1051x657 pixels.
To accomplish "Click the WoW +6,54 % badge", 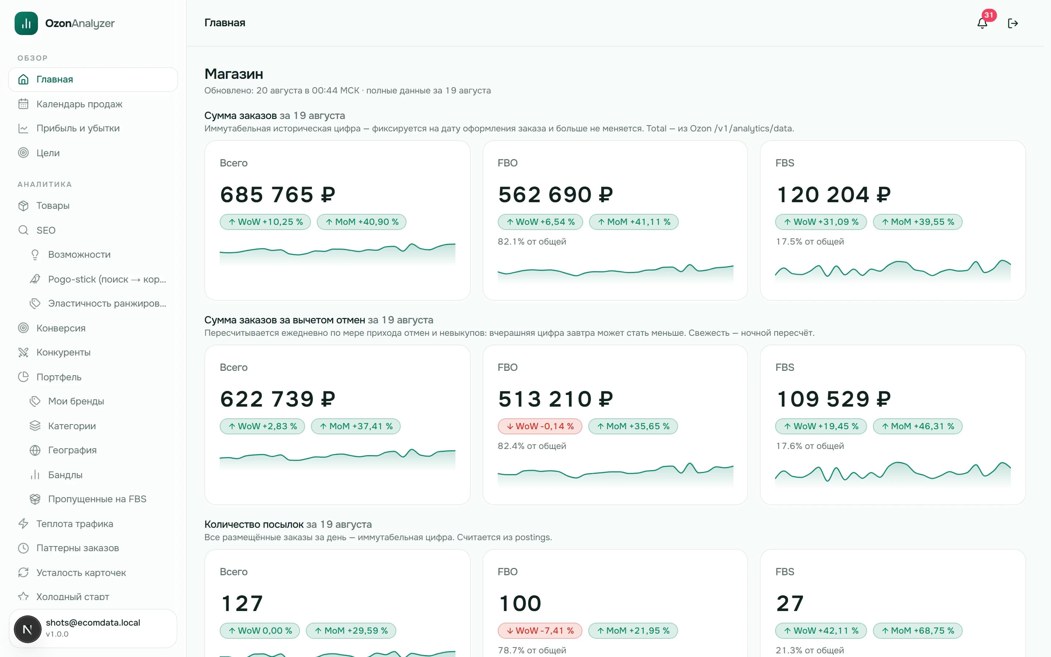I will 540,222.
